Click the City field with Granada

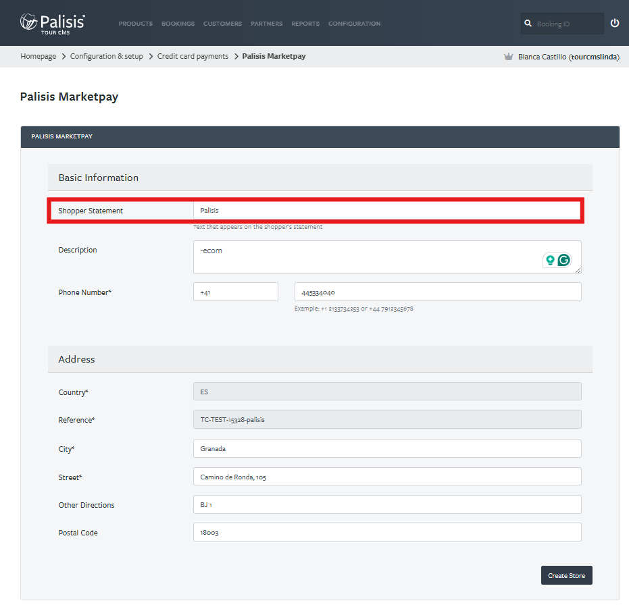387,448
